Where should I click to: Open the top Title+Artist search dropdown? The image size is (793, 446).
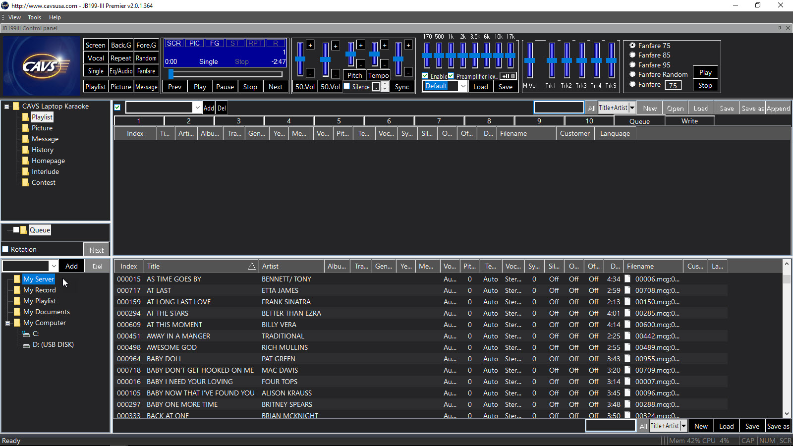[632, 108]
